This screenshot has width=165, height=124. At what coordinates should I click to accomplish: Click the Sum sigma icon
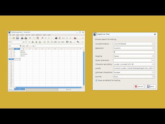pos(59,38)
